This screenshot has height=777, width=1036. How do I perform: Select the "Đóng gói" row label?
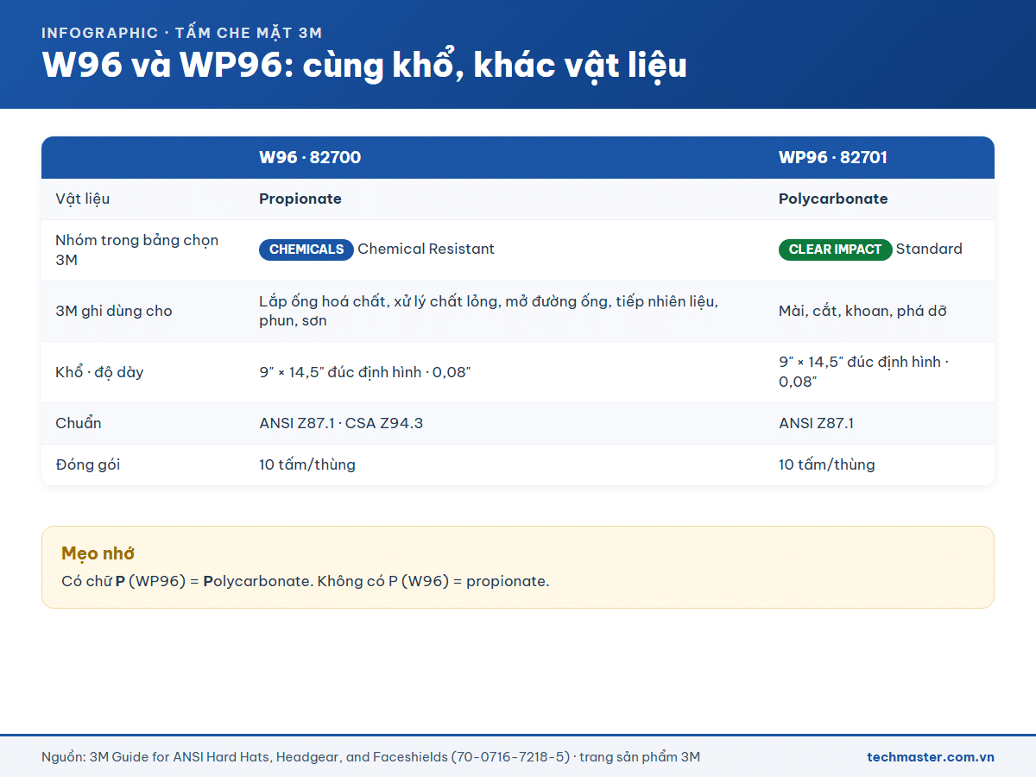[88, 464]
